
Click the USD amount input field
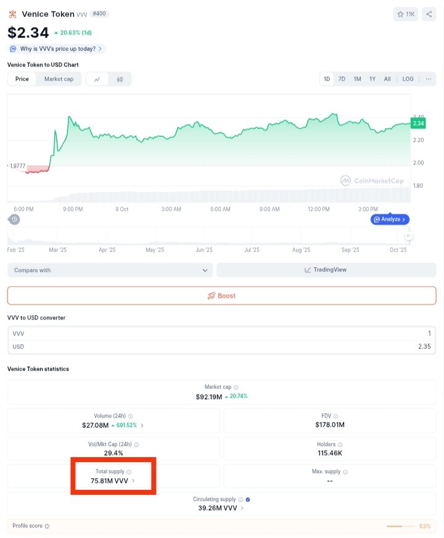(222, 347)
